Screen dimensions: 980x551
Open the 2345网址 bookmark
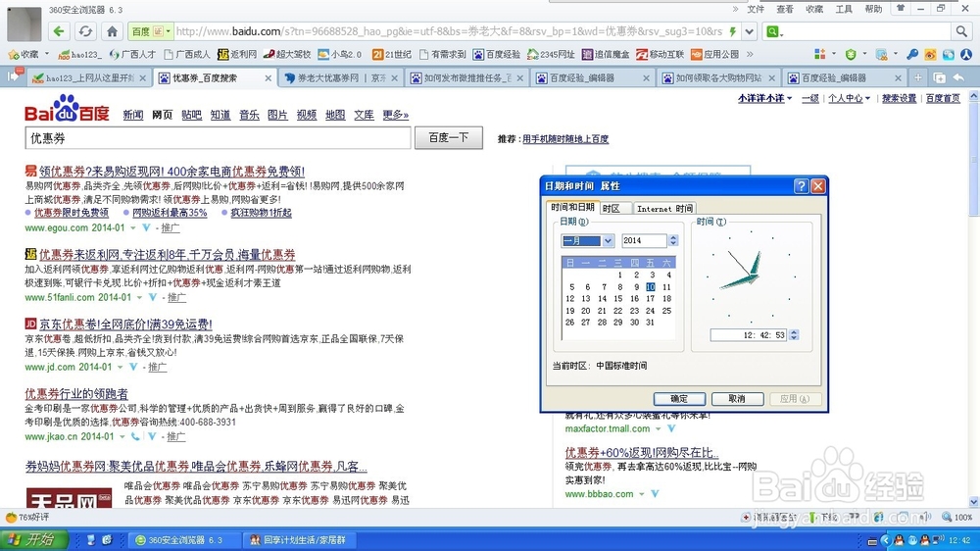(x=551, y=54)
